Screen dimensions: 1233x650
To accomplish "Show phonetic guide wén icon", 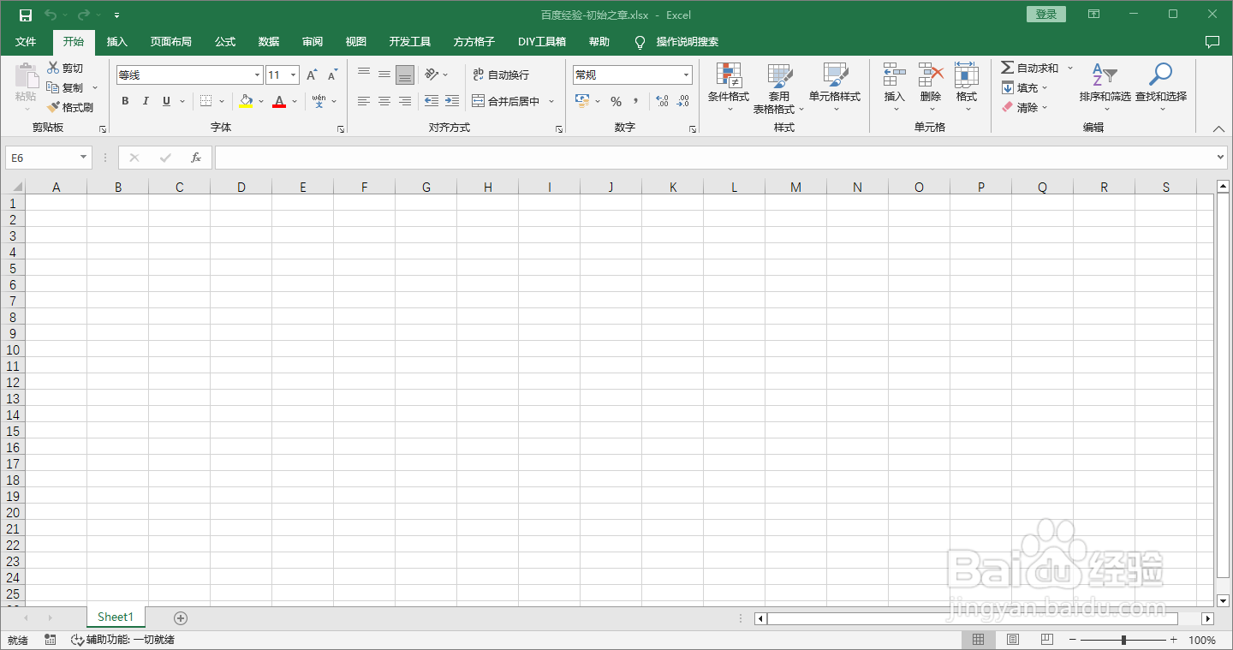I will click(319, 101).
